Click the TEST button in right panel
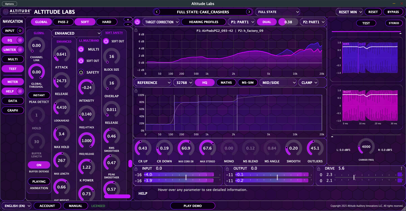The height and width of the screenshot is (211, 406). pos(366,23)
